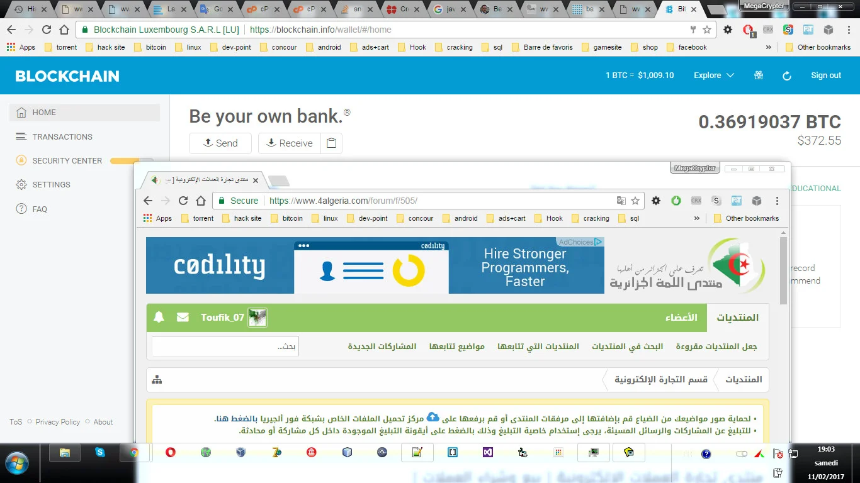Viewport: 860px width, 483px height.
Task: Click the forum sitemap tree icon
Action: (157, 380)
